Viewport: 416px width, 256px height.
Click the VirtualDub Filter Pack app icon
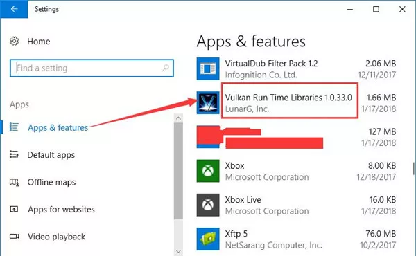[x=208, y=68]
